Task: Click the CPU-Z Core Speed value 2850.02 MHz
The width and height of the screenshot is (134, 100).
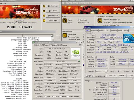Action: (x=101, y=59)
